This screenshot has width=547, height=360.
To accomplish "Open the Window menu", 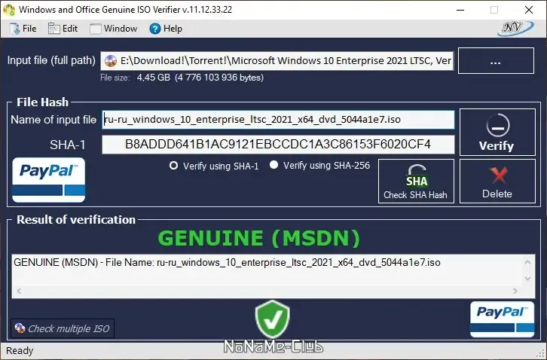I will tap(113, 29).
